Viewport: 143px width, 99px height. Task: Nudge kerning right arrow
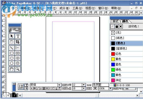pos(90,88)
